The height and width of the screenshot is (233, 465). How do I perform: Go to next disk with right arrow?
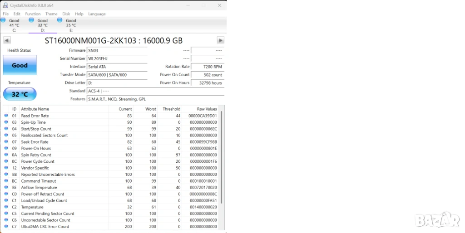pos(220,40)
